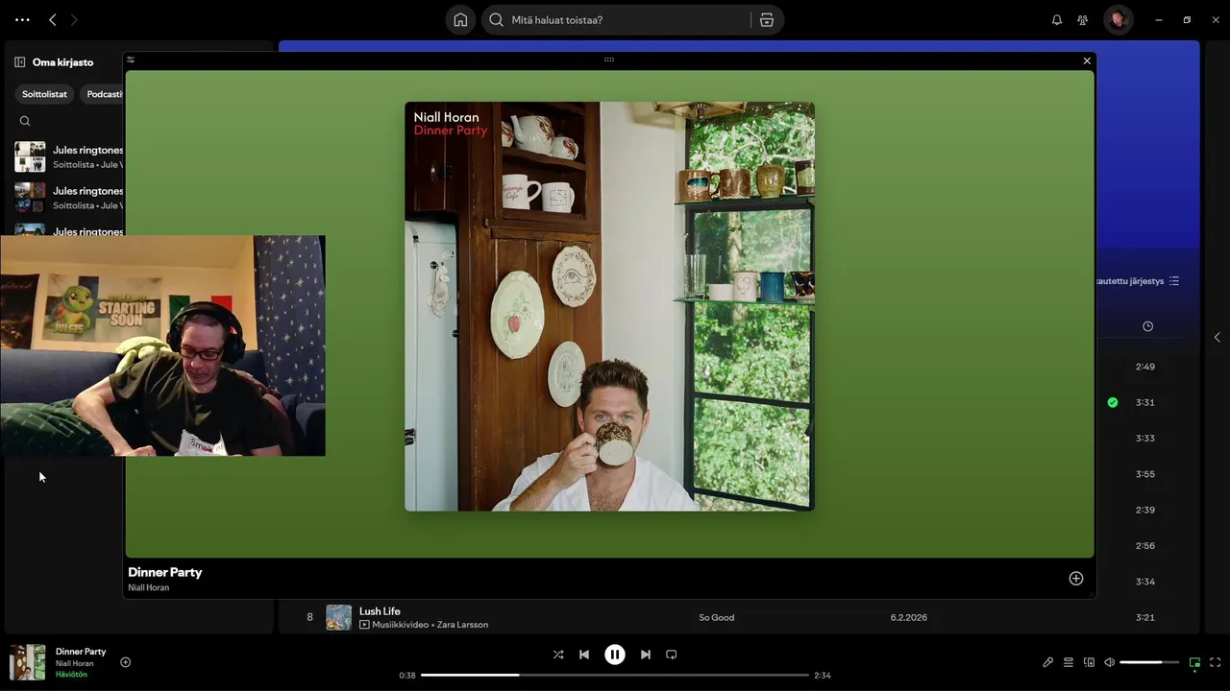Open Zara Larsson artist link
1230x691 pixels.
[462, 625]
